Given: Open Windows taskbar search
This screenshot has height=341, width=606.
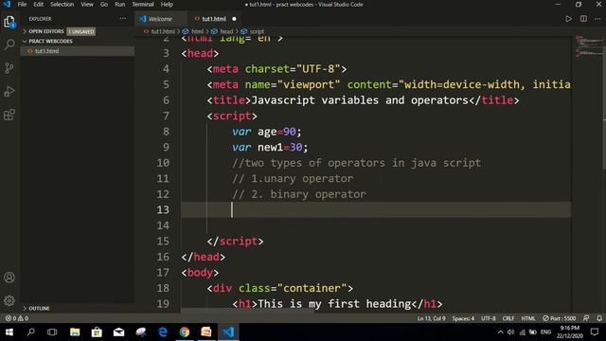Looking at the screenshot, I should pyautogui.click(x=31, y=332).
